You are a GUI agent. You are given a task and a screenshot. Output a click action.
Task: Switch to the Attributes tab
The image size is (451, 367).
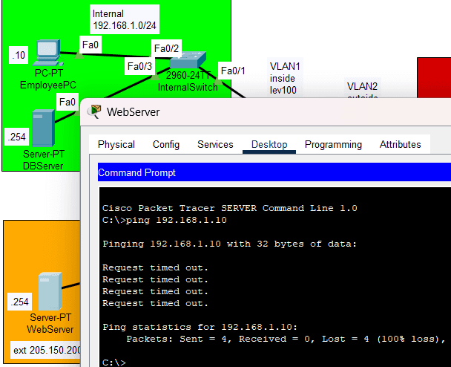click(x=400, y=144)
